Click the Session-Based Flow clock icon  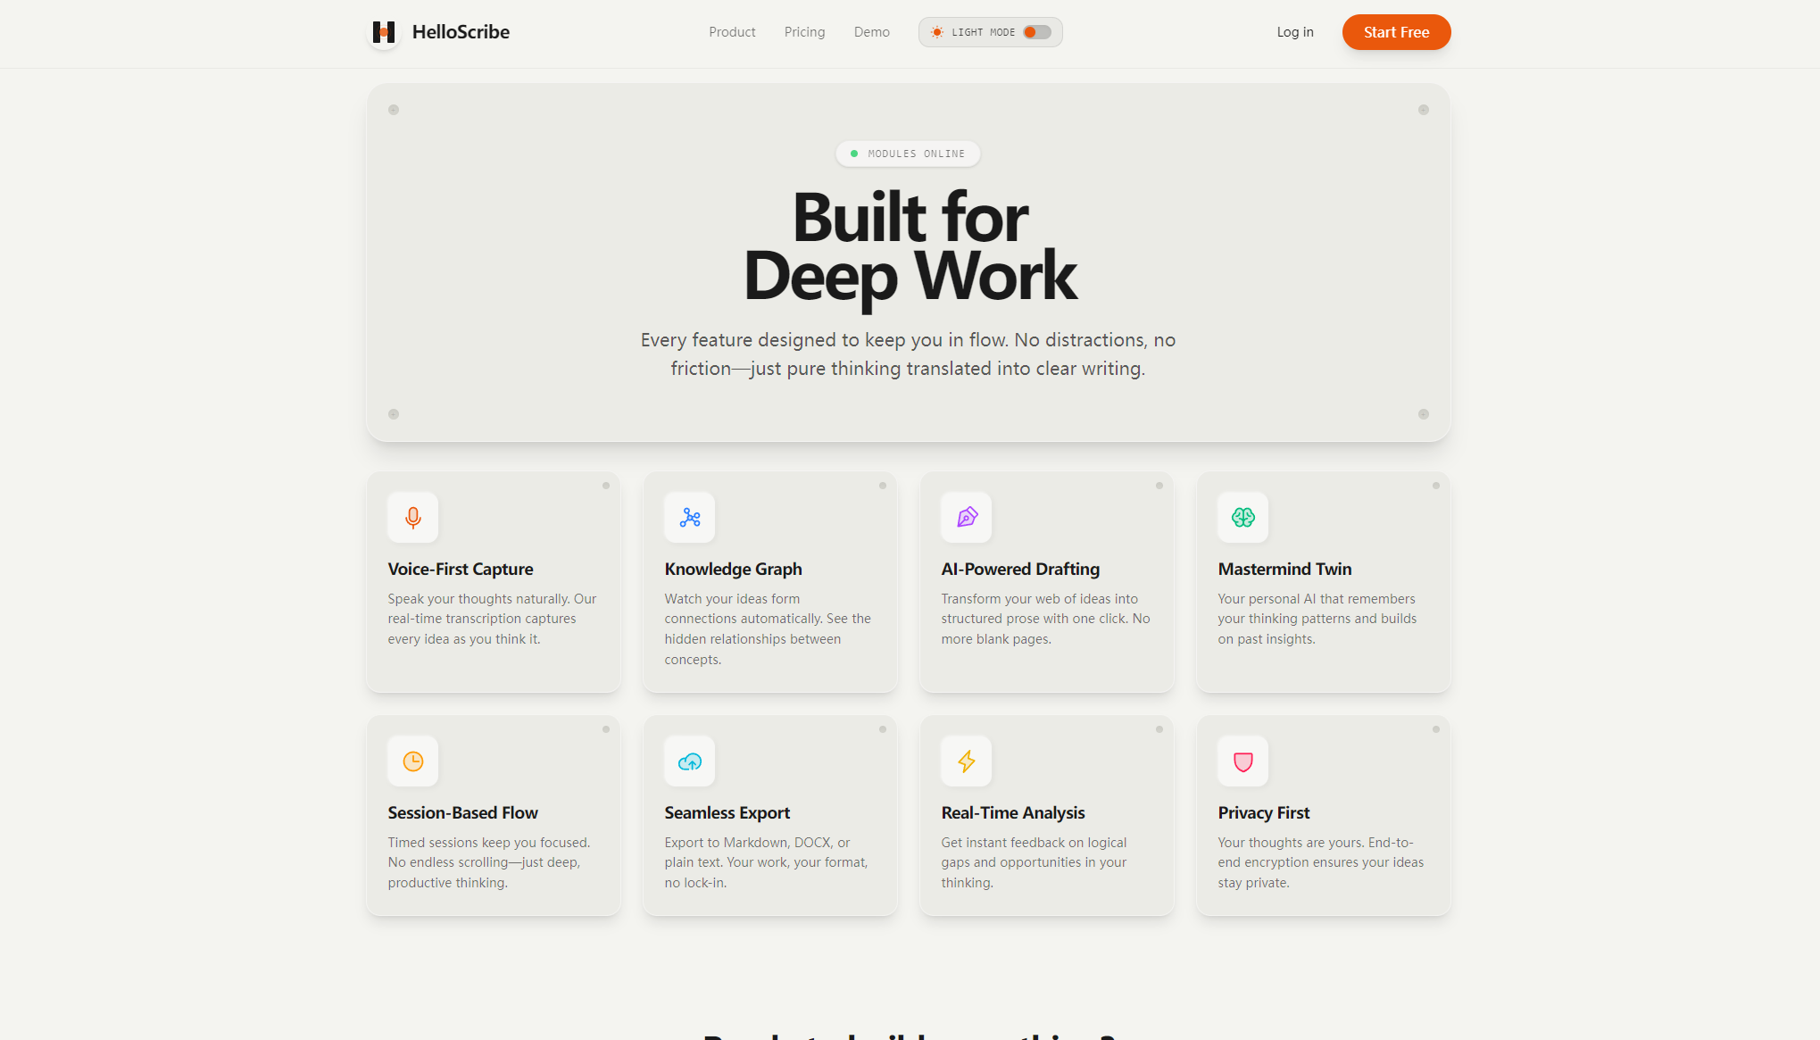coord(412,761)
